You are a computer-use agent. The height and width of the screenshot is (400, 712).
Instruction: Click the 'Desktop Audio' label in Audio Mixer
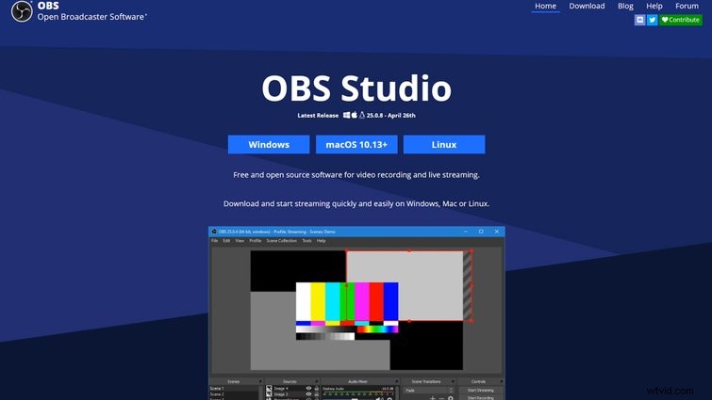[x=333, y=388]
